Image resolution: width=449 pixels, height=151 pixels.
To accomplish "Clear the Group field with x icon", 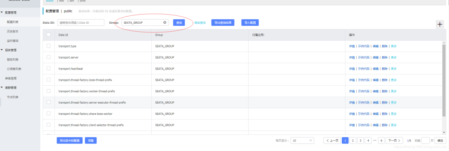I will pos(165,22).
